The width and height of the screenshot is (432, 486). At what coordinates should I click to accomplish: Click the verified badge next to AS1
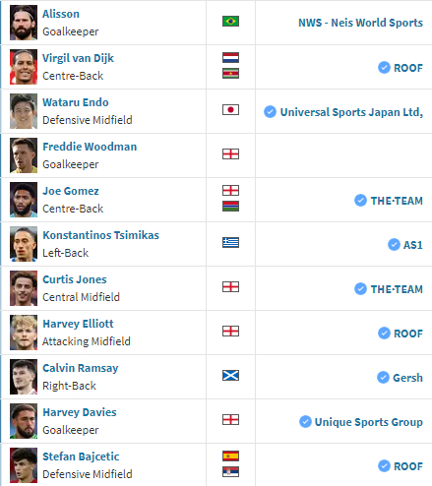pos(394,245)
